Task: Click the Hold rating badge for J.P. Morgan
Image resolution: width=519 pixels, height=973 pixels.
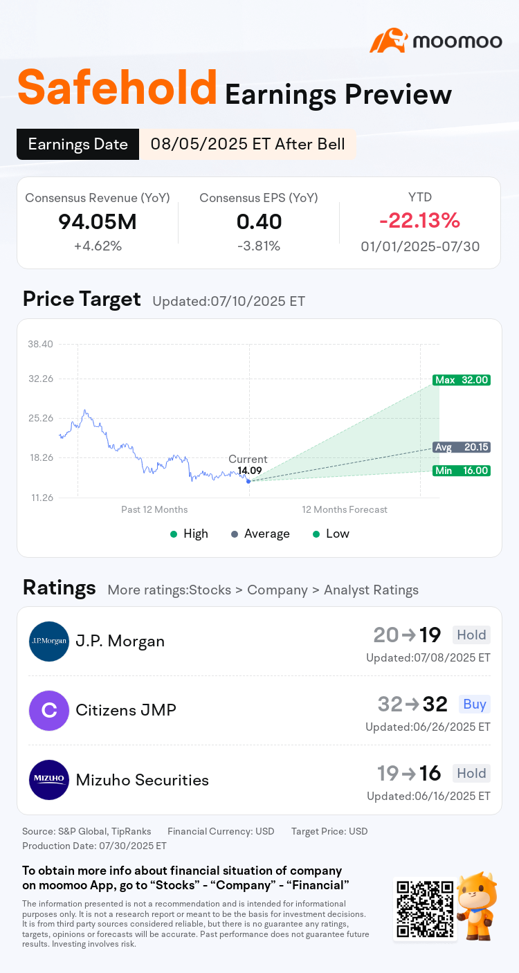Action: (471, 635)
